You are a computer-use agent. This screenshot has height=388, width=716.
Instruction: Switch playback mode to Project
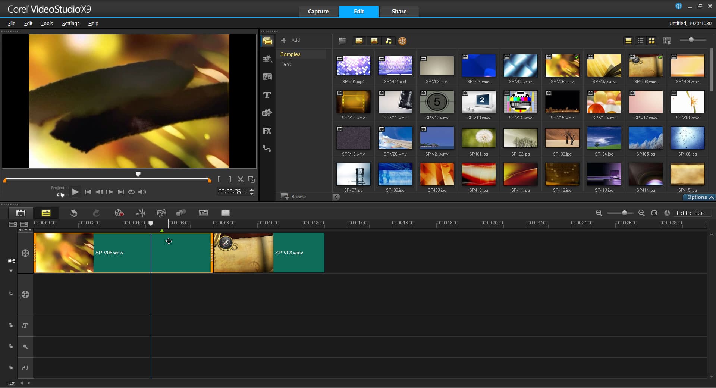[58, 188]
